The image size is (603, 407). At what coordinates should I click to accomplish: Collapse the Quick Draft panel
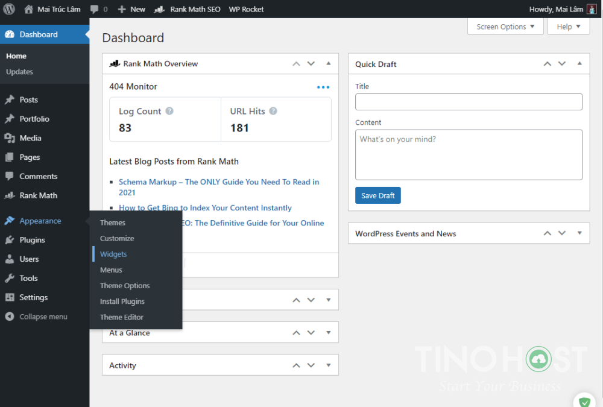pyautogui.click(x=579, y=63)
